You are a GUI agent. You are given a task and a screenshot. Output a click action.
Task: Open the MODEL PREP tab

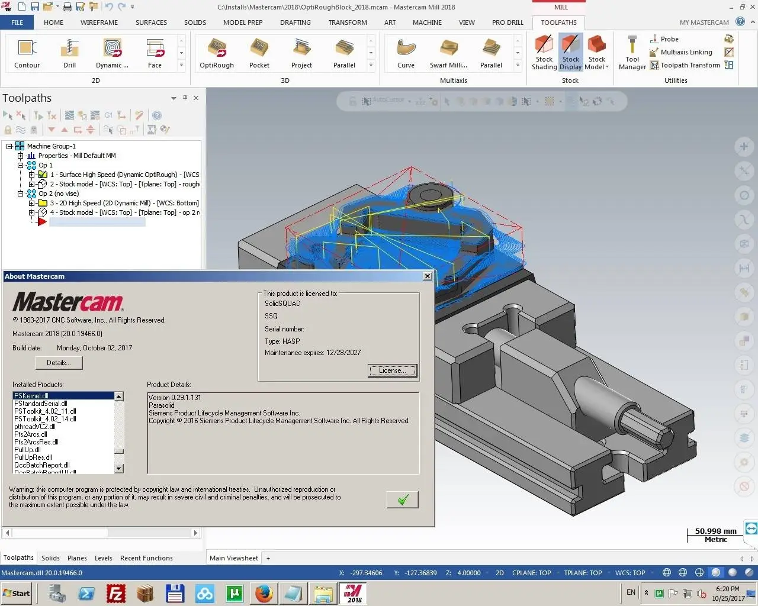click(x=243, y=22)
